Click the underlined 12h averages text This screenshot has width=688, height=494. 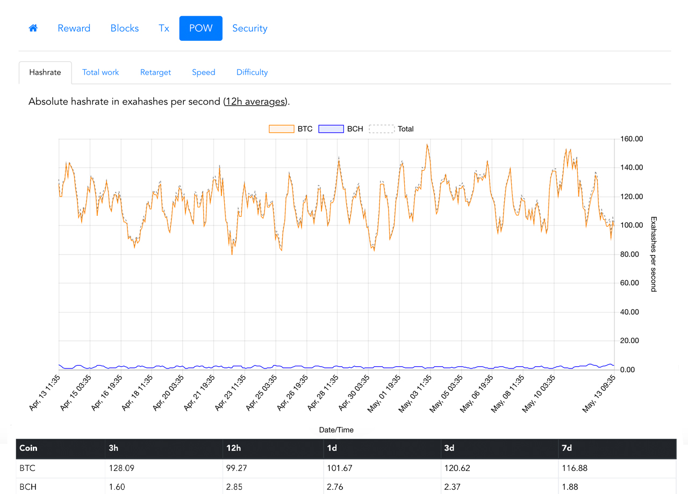[x=255, y=101]
